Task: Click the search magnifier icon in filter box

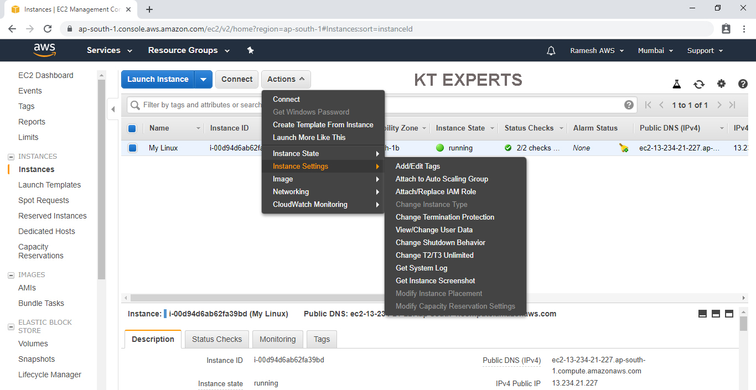Action: [x=134, y=105]
